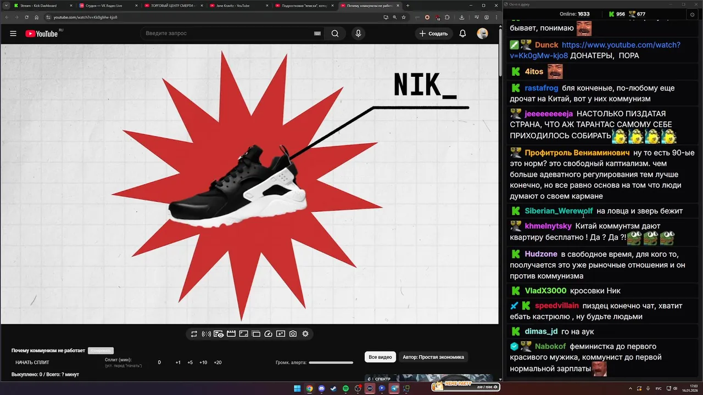The image size is (703, 395).
Task: Select the Автор: Простая экономика chip
Action: click(x=433, y=357)
